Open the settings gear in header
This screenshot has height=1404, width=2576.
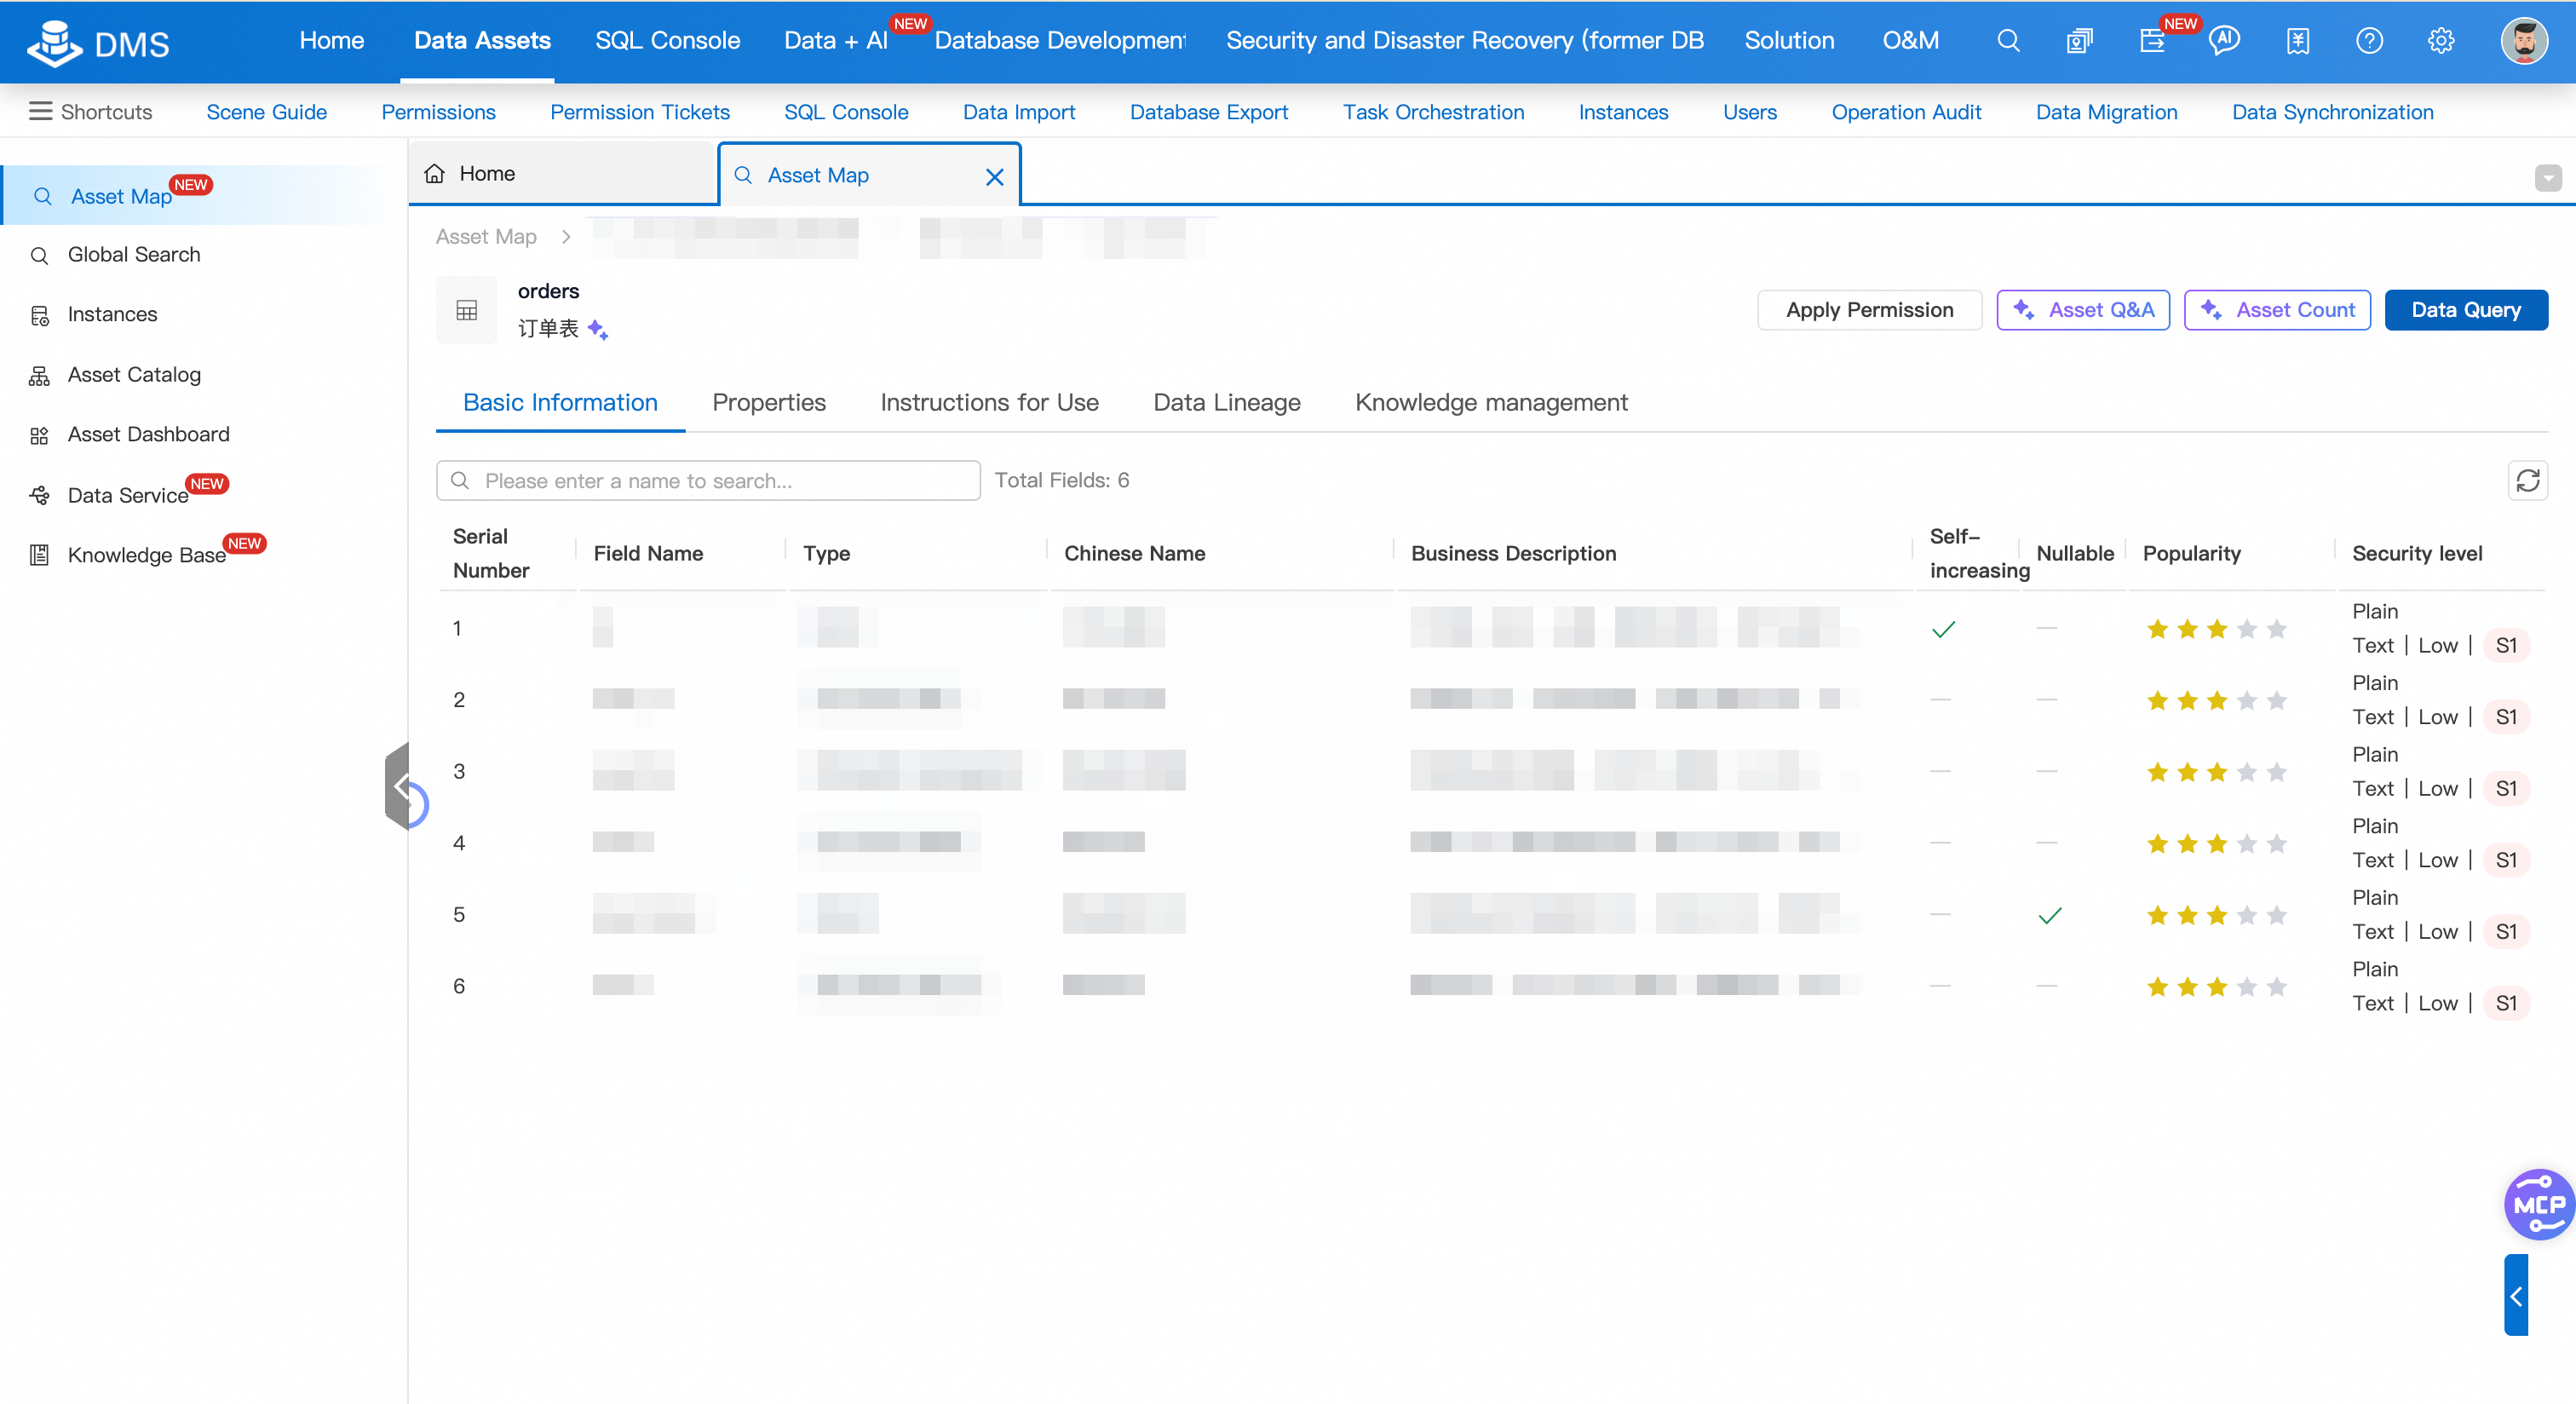point(2441,41)
